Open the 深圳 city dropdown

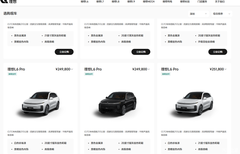tap(199, 14)
